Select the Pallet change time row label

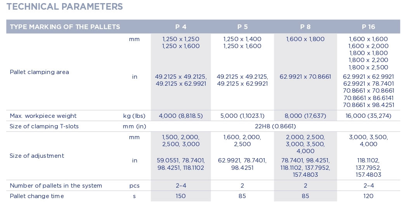point(37,196)
